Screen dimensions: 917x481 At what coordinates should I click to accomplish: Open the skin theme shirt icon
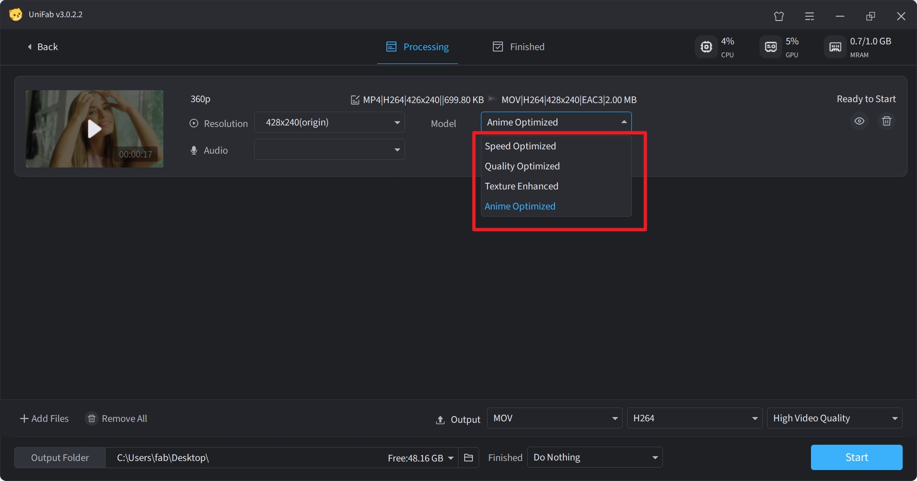779,16
